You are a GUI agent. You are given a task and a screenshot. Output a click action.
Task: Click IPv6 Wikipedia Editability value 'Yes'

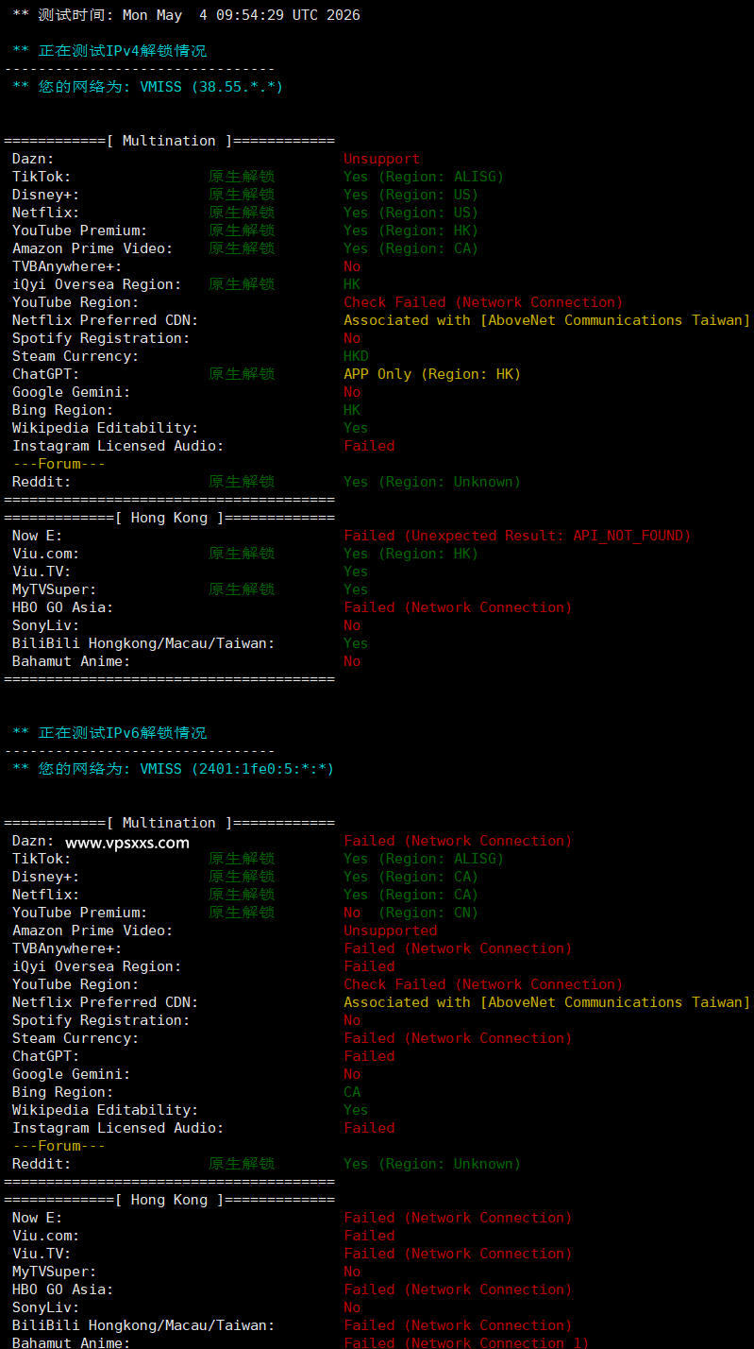[x=356, y=1110]
